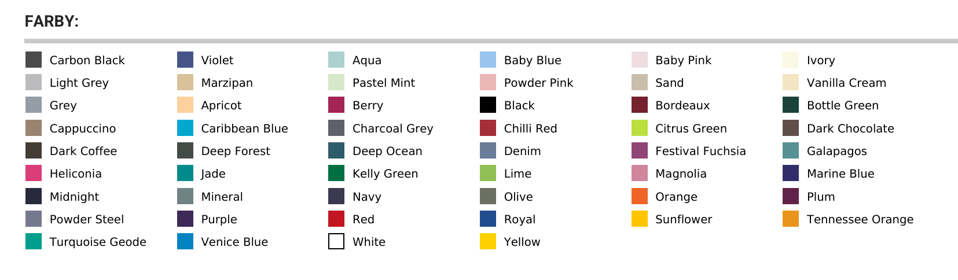
Task: Click the Festival Fuchsia text label
Action: tap(700, 151)
